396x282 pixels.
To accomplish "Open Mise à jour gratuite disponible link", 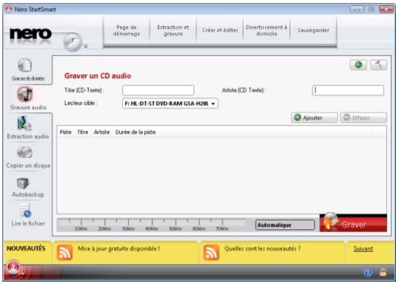I will coord(118,248).
